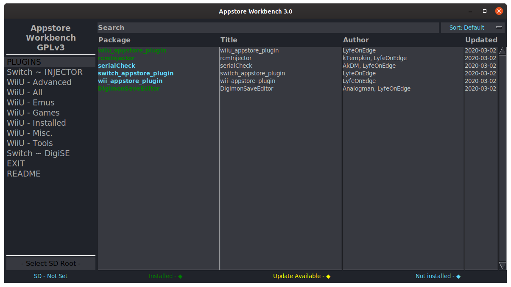Viewport: 511px width, 287px height.
Task: Select the serialCheck package
Action: (x=117, y=66)
